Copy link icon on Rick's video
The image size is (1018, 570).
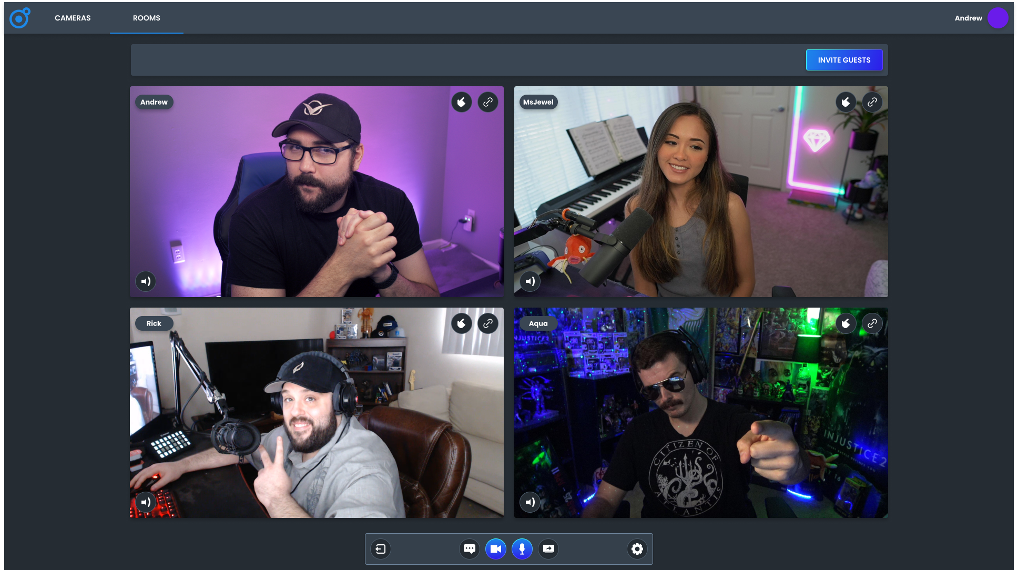(488, 323)
